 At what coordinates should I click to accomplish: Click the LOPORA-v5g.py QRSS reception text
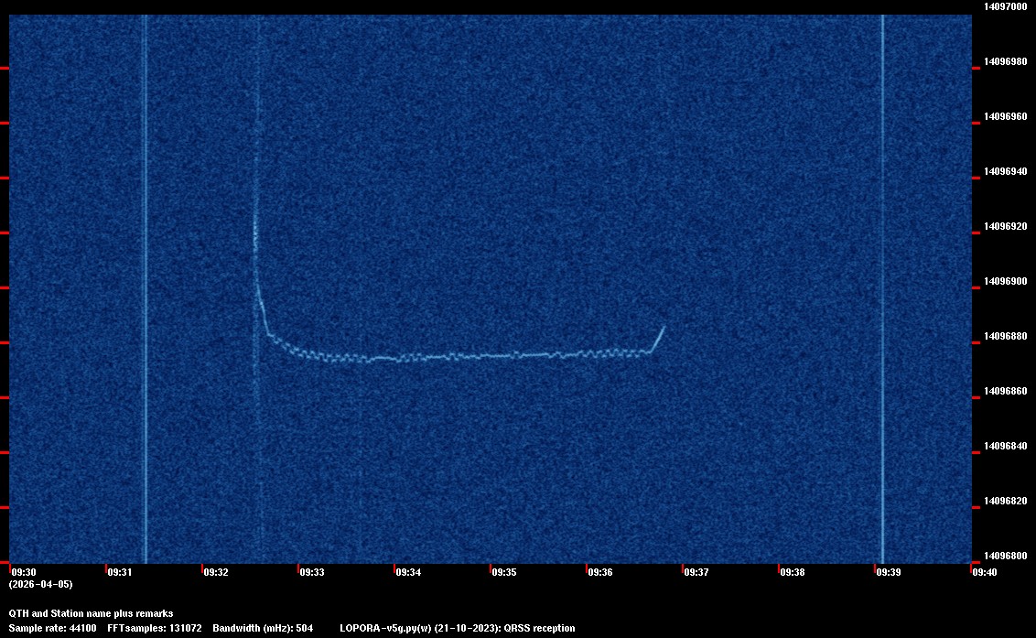point(457,628)
